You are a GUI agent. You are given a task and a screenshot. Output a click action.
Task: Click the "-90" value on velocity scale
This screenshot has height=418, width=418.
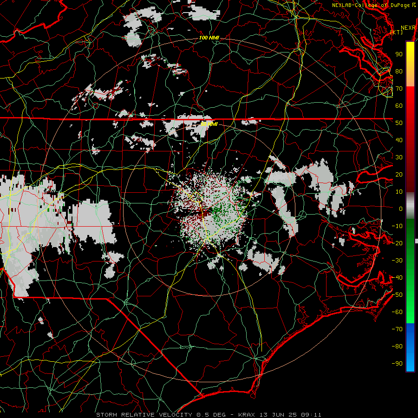[397, 364]
